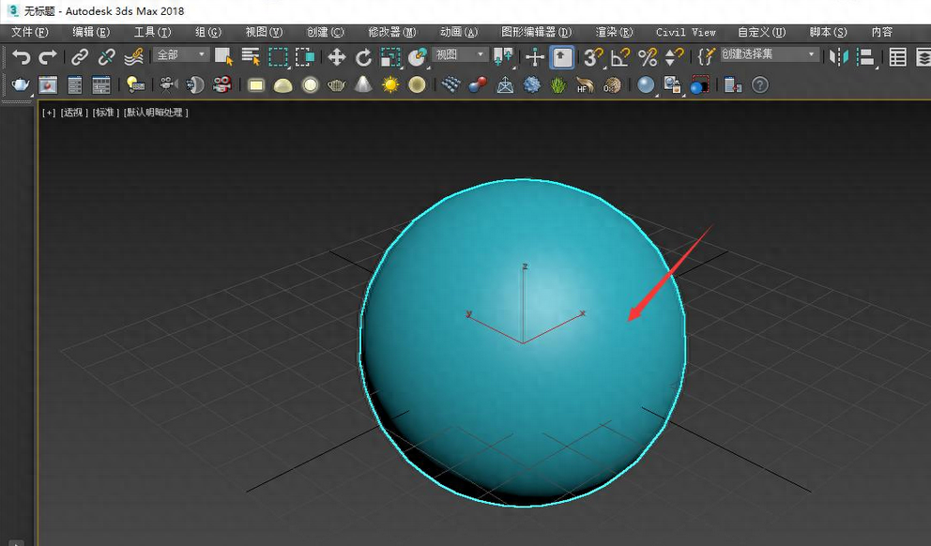Open the 自定义(U) menu
The height and width of the screenshot is (546, 931).
point(761,32)
